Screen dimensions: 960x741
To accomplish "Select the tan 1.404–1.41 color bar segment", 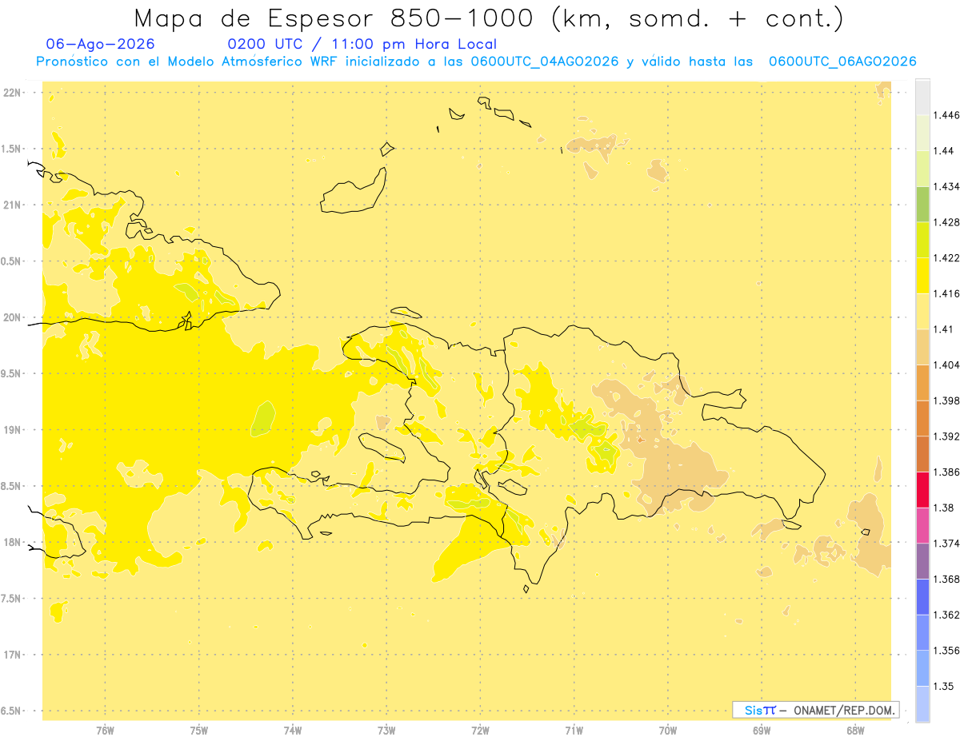I will (x=922, y=347).
